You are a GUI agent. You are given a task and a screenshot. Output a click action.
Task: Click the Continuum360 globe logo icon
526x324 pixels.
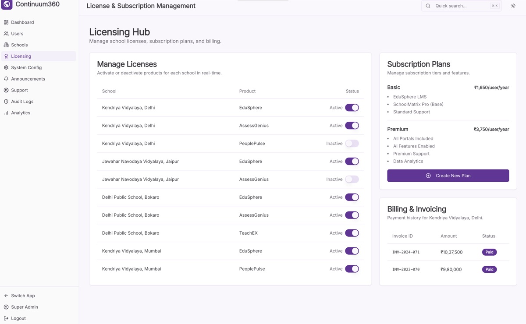(x=7, y=4)
